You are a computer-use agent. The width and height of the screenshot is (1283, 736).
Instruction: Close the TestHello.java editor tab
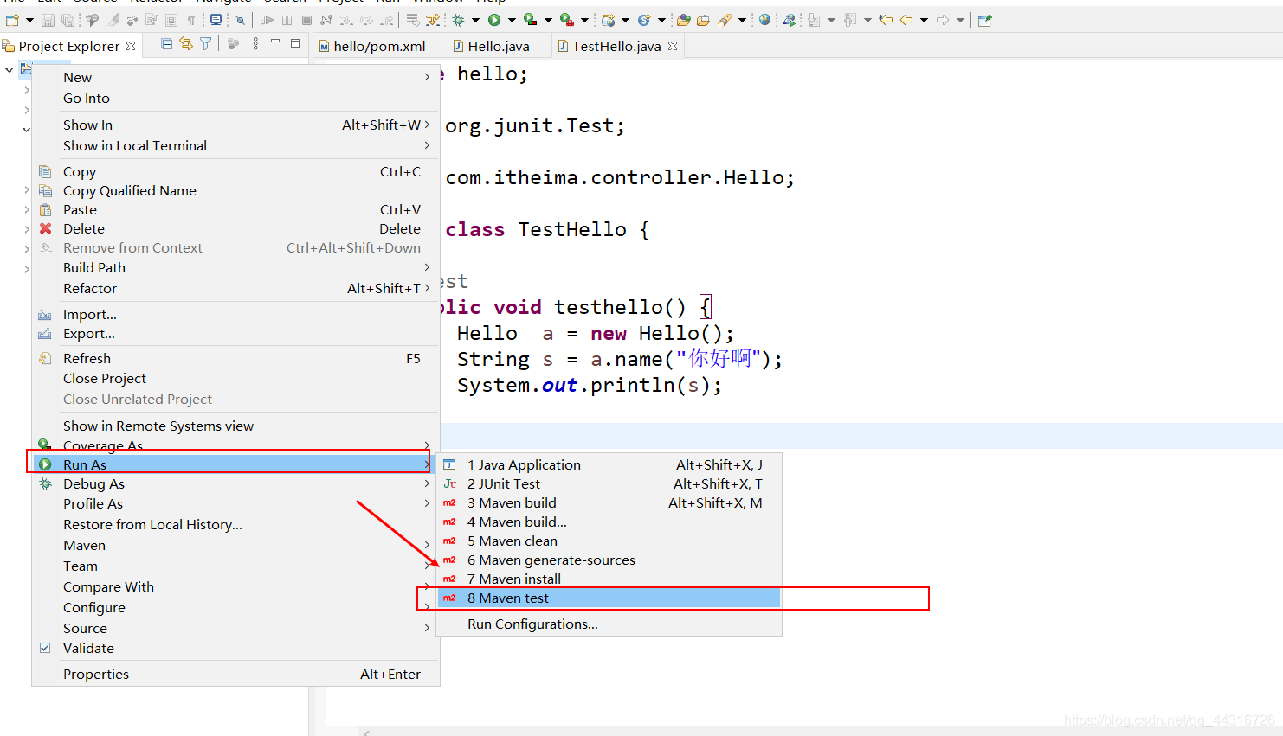(x=673, y=46)
